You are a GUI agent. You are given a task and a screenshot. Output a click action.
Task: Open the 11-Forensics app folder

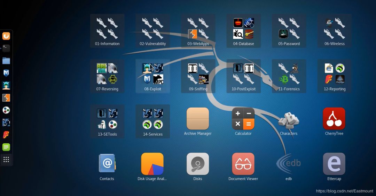coord(289,76)
